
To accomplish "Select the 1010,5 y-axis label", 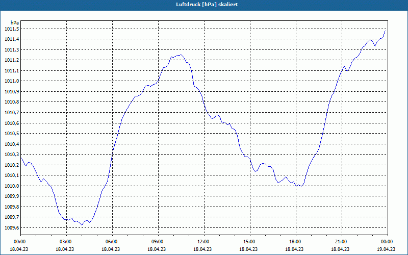I will [12, 134].
